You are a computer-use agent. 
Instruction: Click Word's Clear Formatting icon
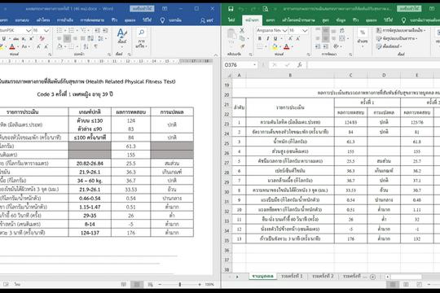click(42, 38)
